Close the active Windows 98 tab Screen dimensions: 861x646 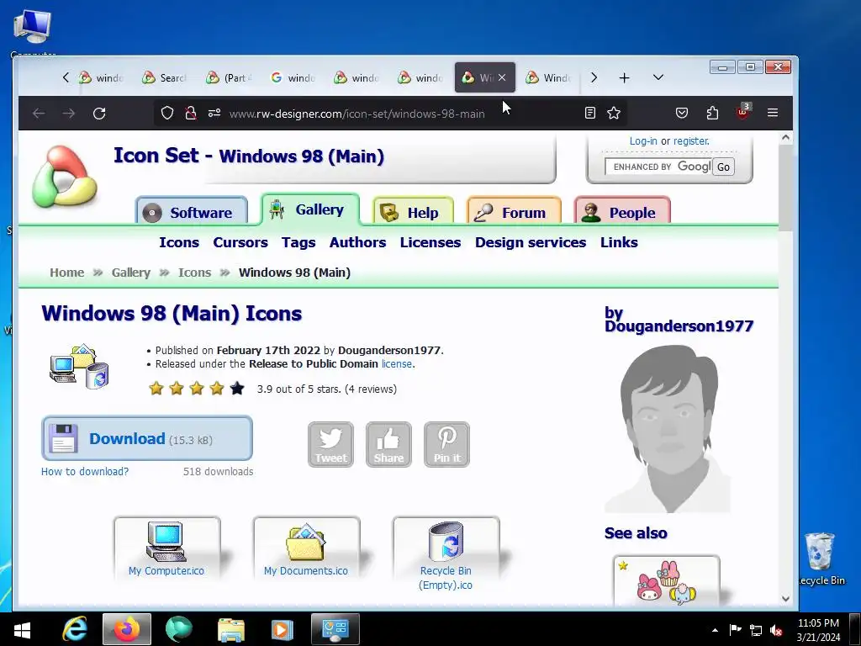tap(502, 77)
